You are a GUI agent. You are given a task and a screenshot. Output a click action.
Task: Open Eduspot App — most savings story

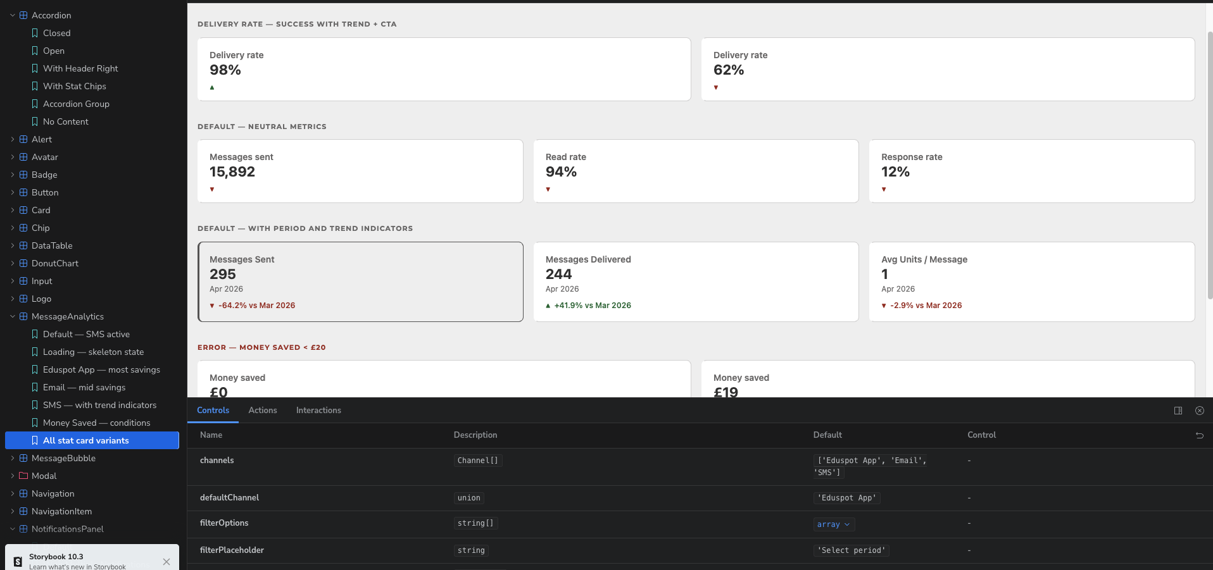coord(101,369)
